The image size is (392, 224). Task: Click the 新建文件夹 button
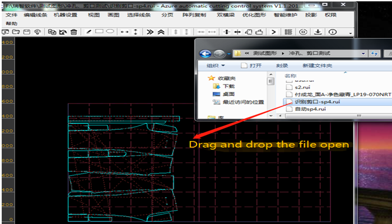[317, 66]
